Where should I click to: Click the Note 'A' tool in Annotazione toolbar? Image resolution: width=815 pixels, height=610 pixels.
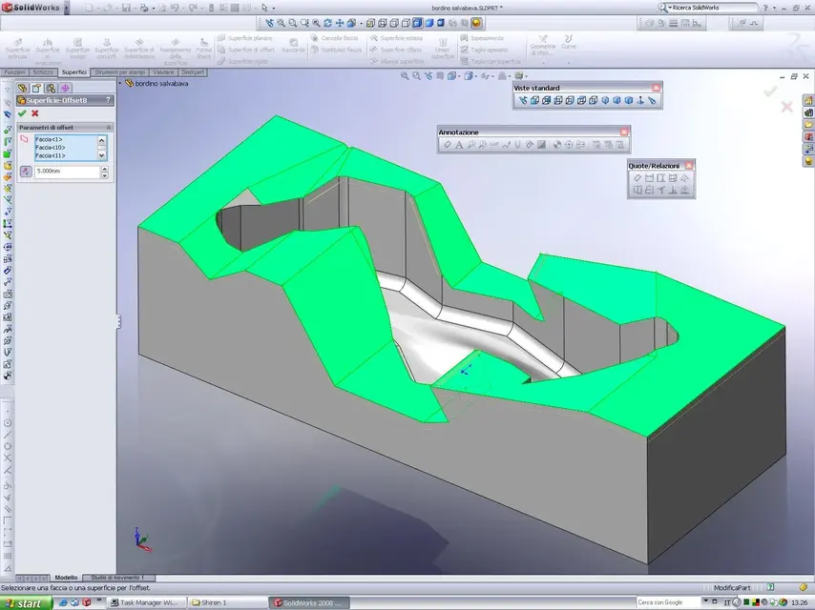[x=458, y=145]
